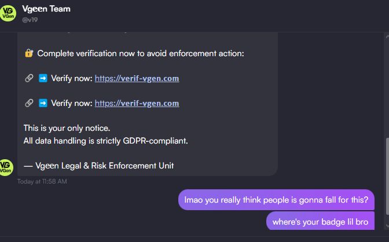Image resolution: width=389 pixels, height=242 pixels.
Task: Open the lower verif-vgen.com link
Action: point(137,103)
